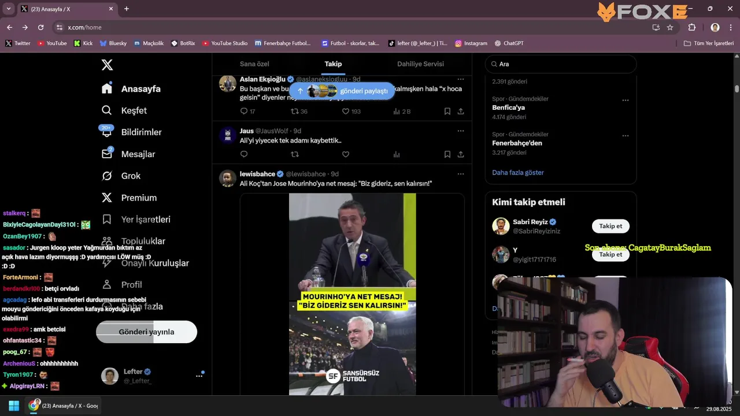Like Jaus post
The height and width of the screenshot is (416, 740).
point(346,154)
